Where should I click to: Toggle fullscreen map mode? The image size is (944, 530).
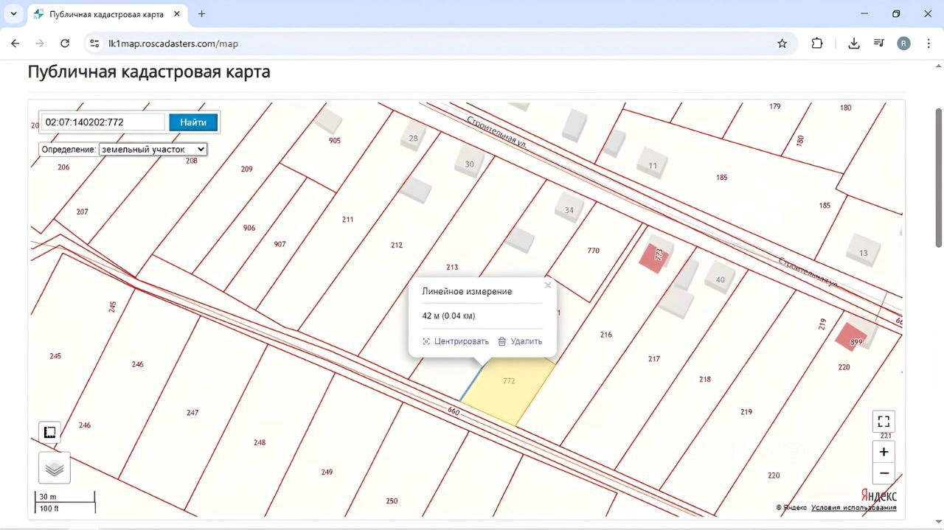(x=884, y=422)
